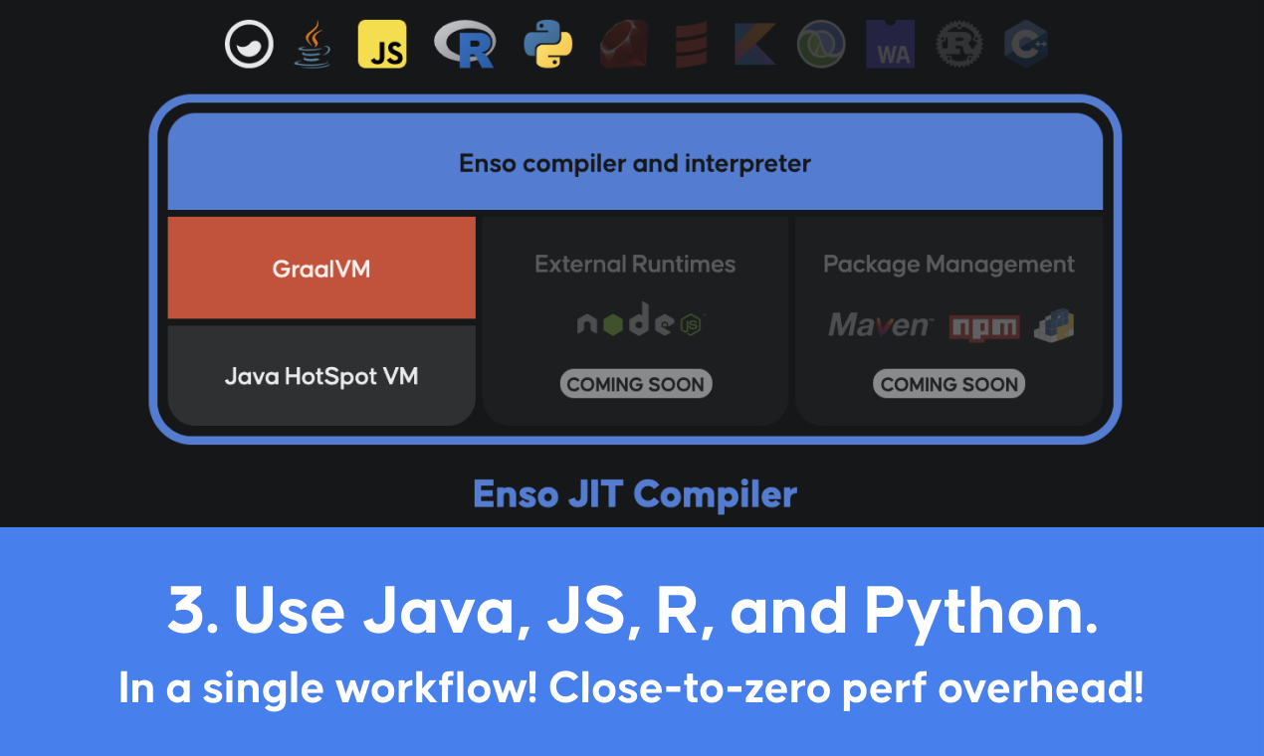Click the Python snake logo in top row
Screen dimensions: 1264x756
pyautogui.click(x=548, y=45)
